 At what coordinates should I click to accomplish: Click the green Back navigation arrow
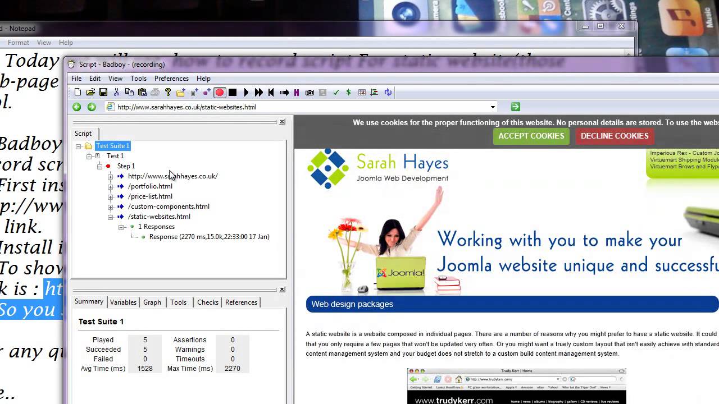[x=77, y=107]
